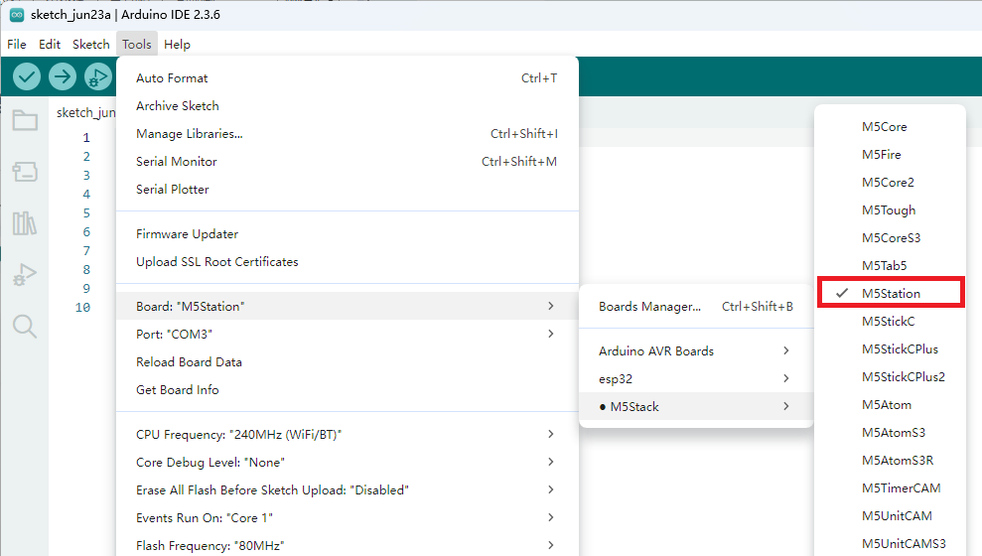Launch the Serial Plotter

[347, 189]
